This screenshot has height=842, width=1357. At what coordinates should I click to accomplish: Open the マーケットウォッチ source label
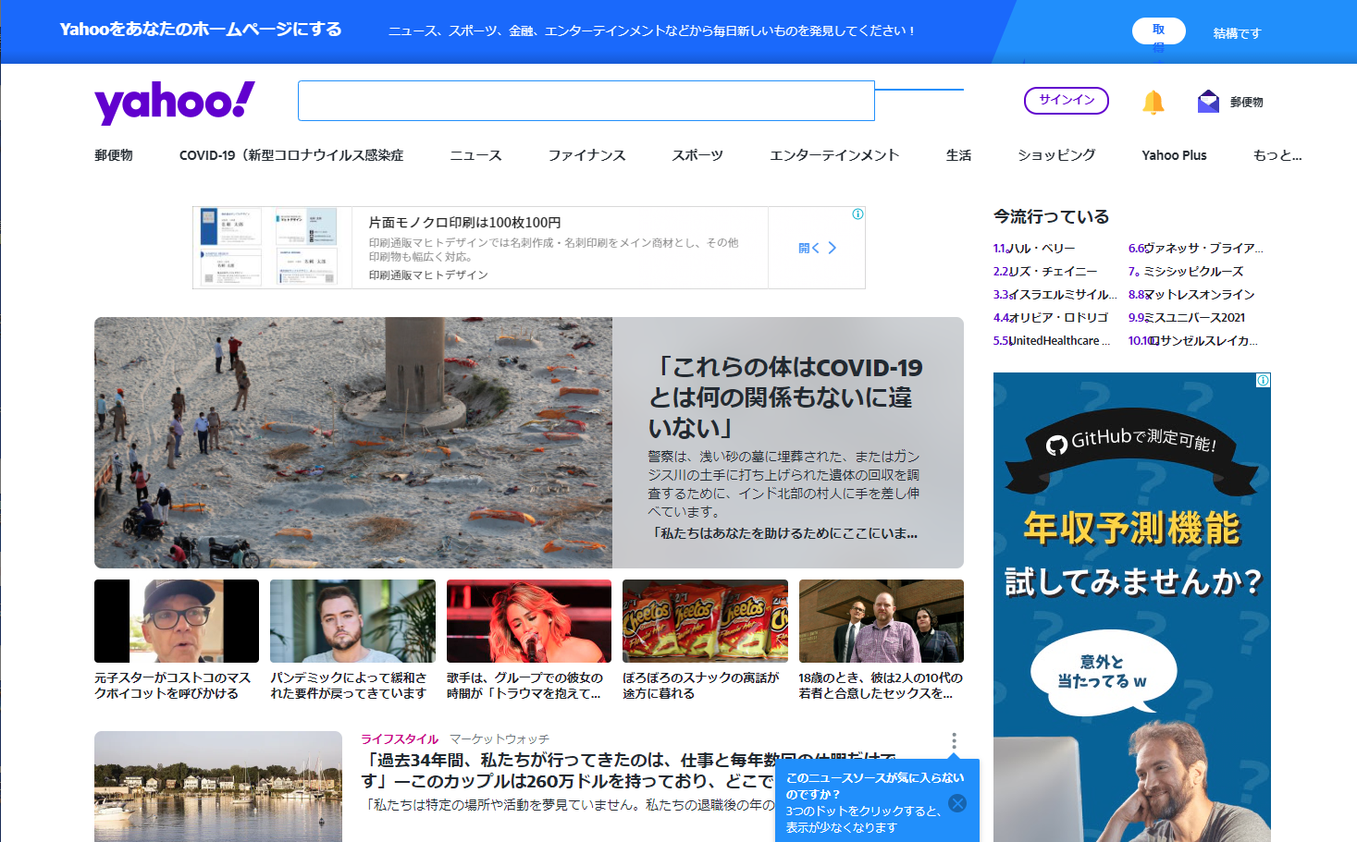pos(500,739)
